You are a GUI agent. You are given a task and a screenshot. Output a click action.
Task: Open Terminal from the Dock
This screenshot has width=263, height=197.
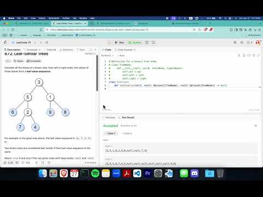pos(85,173)
